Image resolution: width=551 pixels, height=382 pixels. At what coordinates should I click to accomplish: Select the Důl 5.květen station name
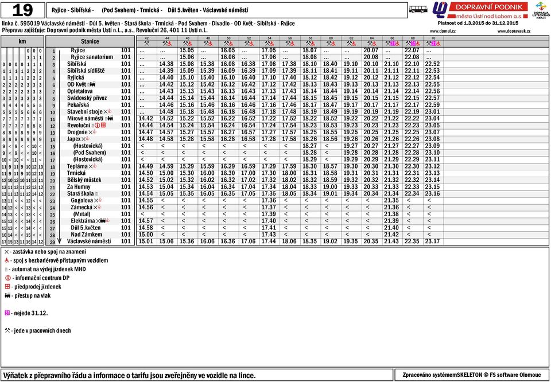click(x=86, y=228)
